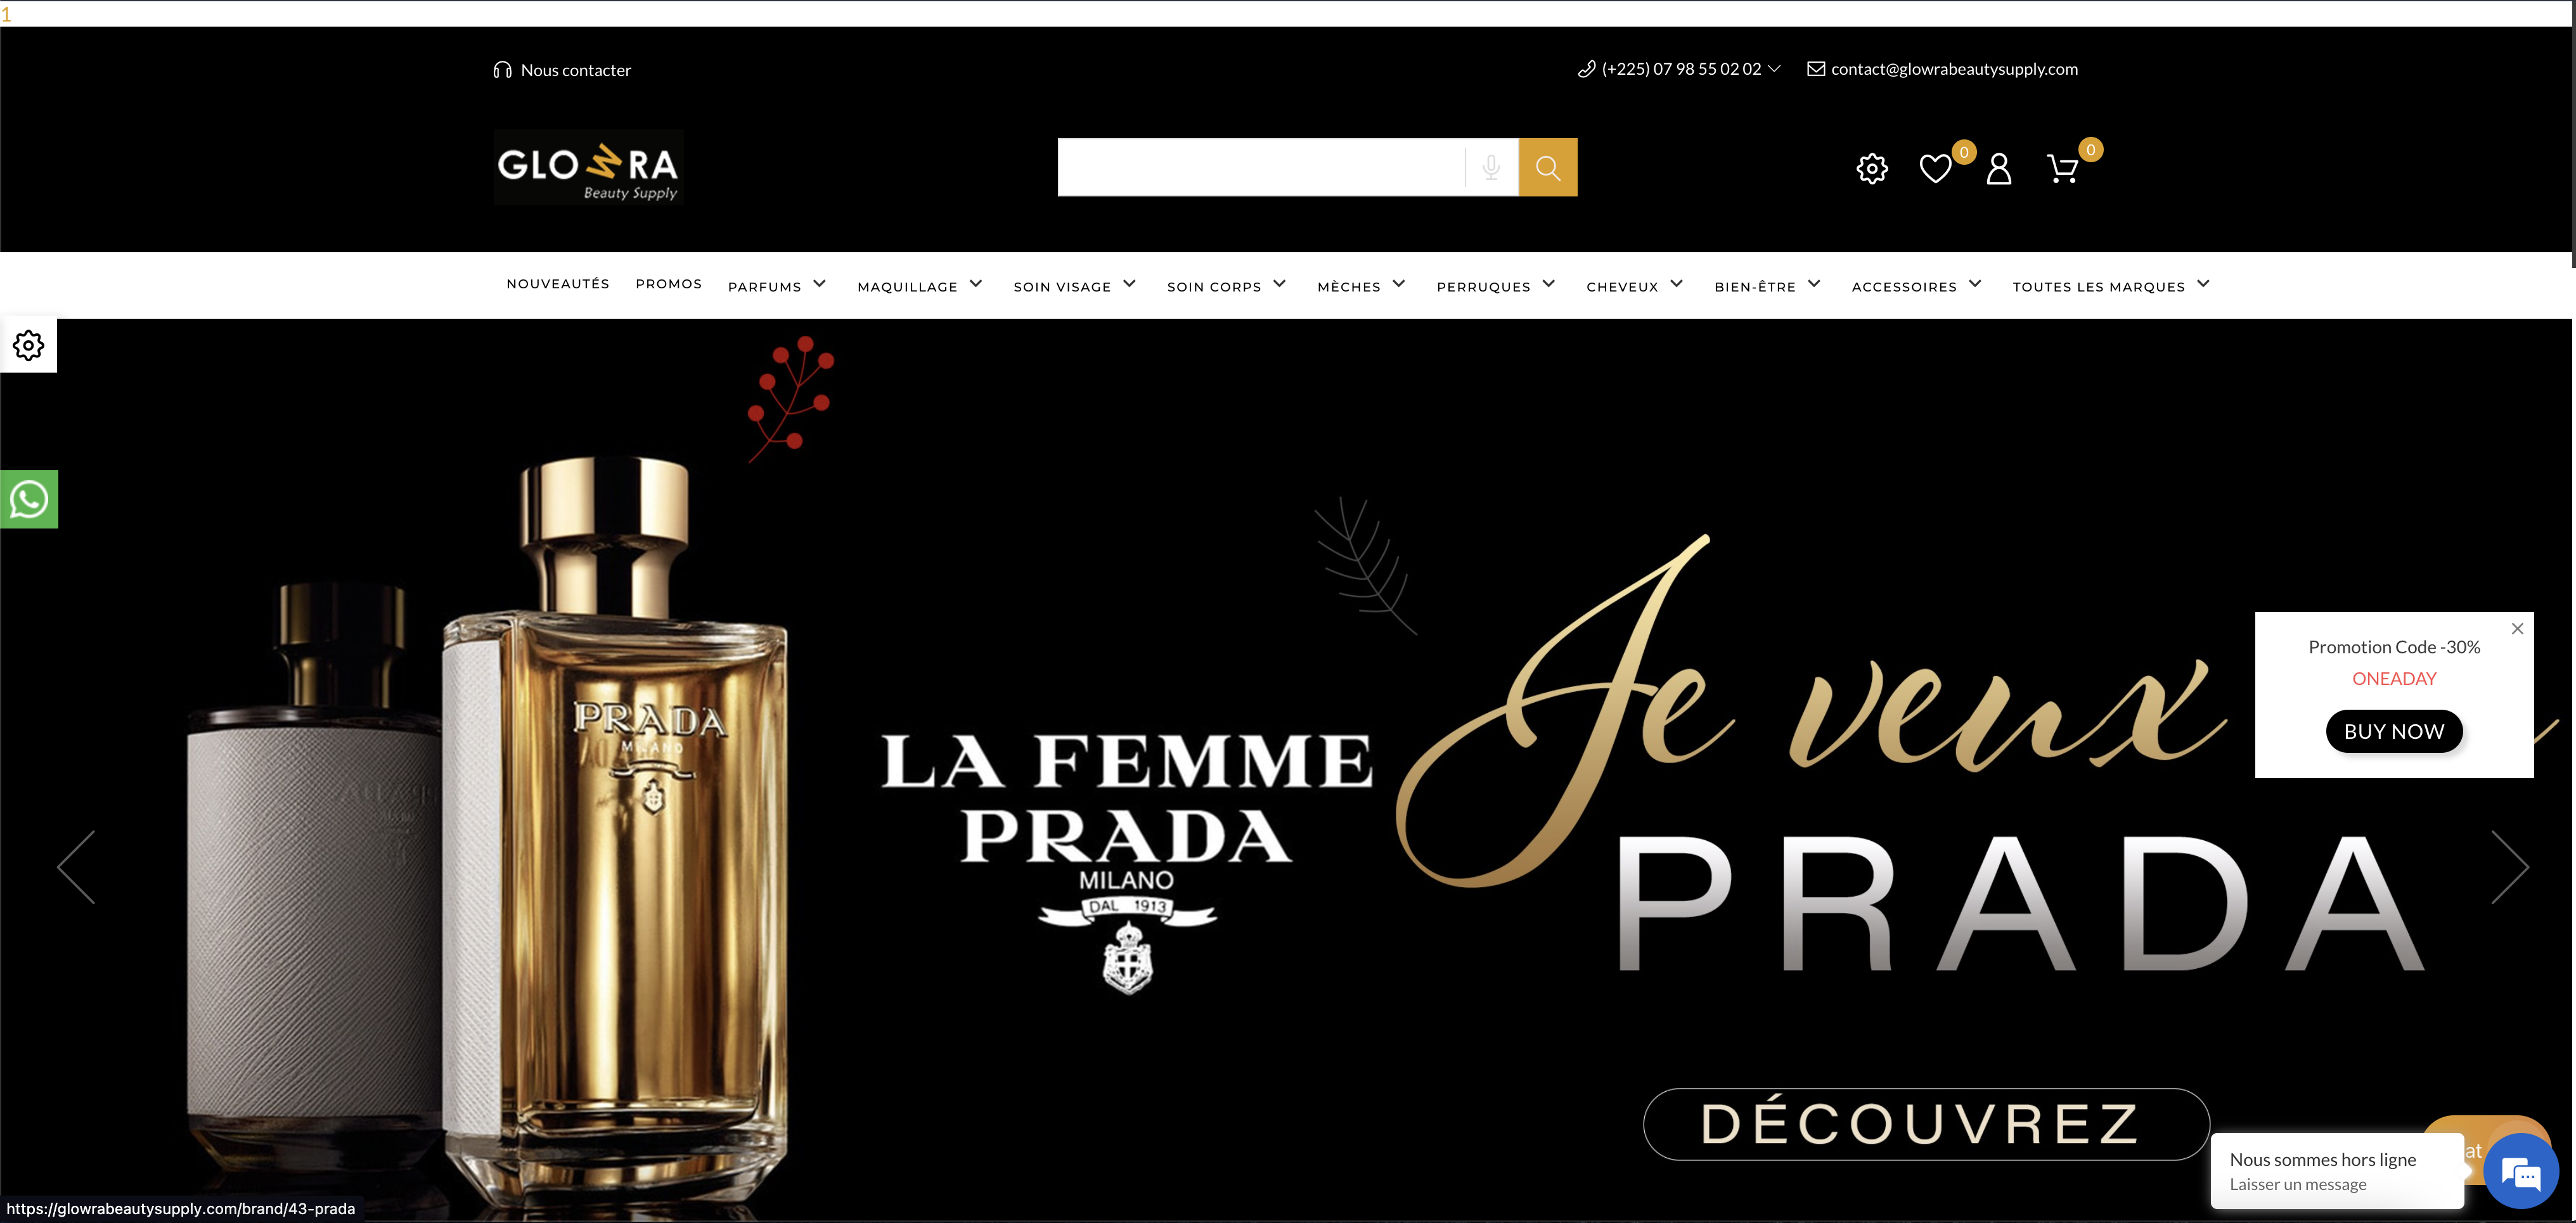The image size is (2576, 1223).
Task: Expand the PARFUMS menu chevron
Action: (819, 284)
